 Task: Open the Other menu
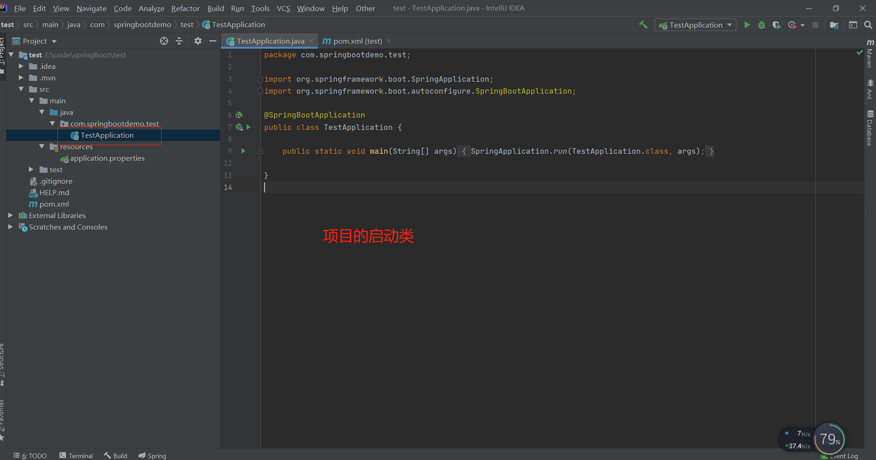pyautogui.click(x=365, y=8)
